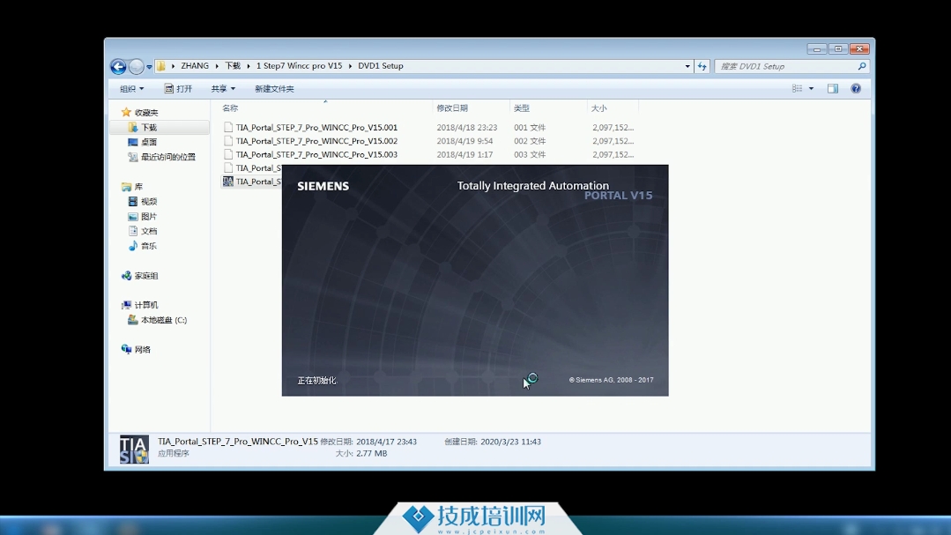The image size is (951, 535).
Task: Select ZHANG in the address path
Action: (195, 66)
